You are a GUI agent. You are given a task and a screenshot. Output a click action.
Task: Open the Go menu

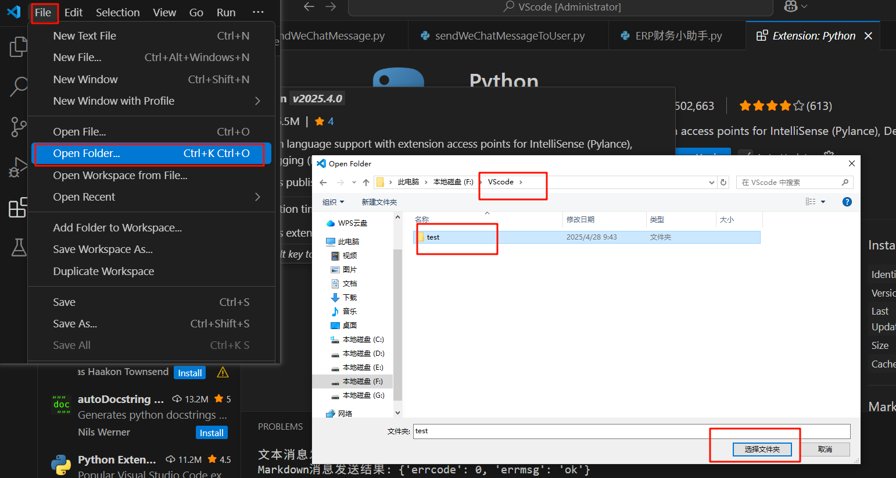[x=196, y=12]
